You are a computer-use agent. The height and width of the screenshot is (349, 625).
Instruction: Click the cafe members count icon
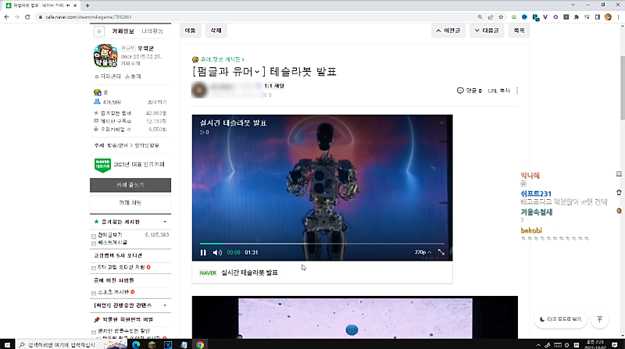pos(97,102)
